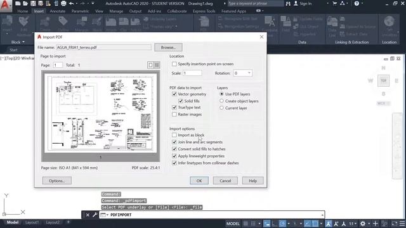The height and width of the screenshot is (228, 406).
Task: Click the annotation monitor plus icon
Action: coord(375,224)
